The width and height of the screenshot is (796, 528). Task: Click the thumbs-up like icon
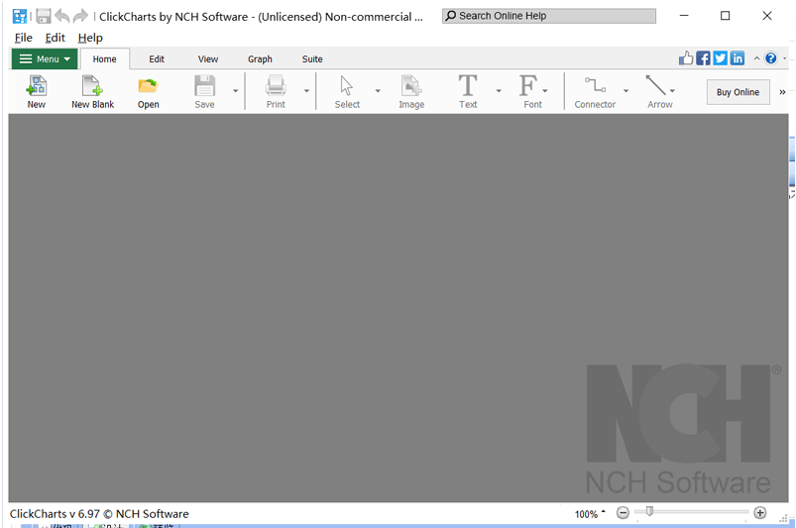tap(686, 57)
